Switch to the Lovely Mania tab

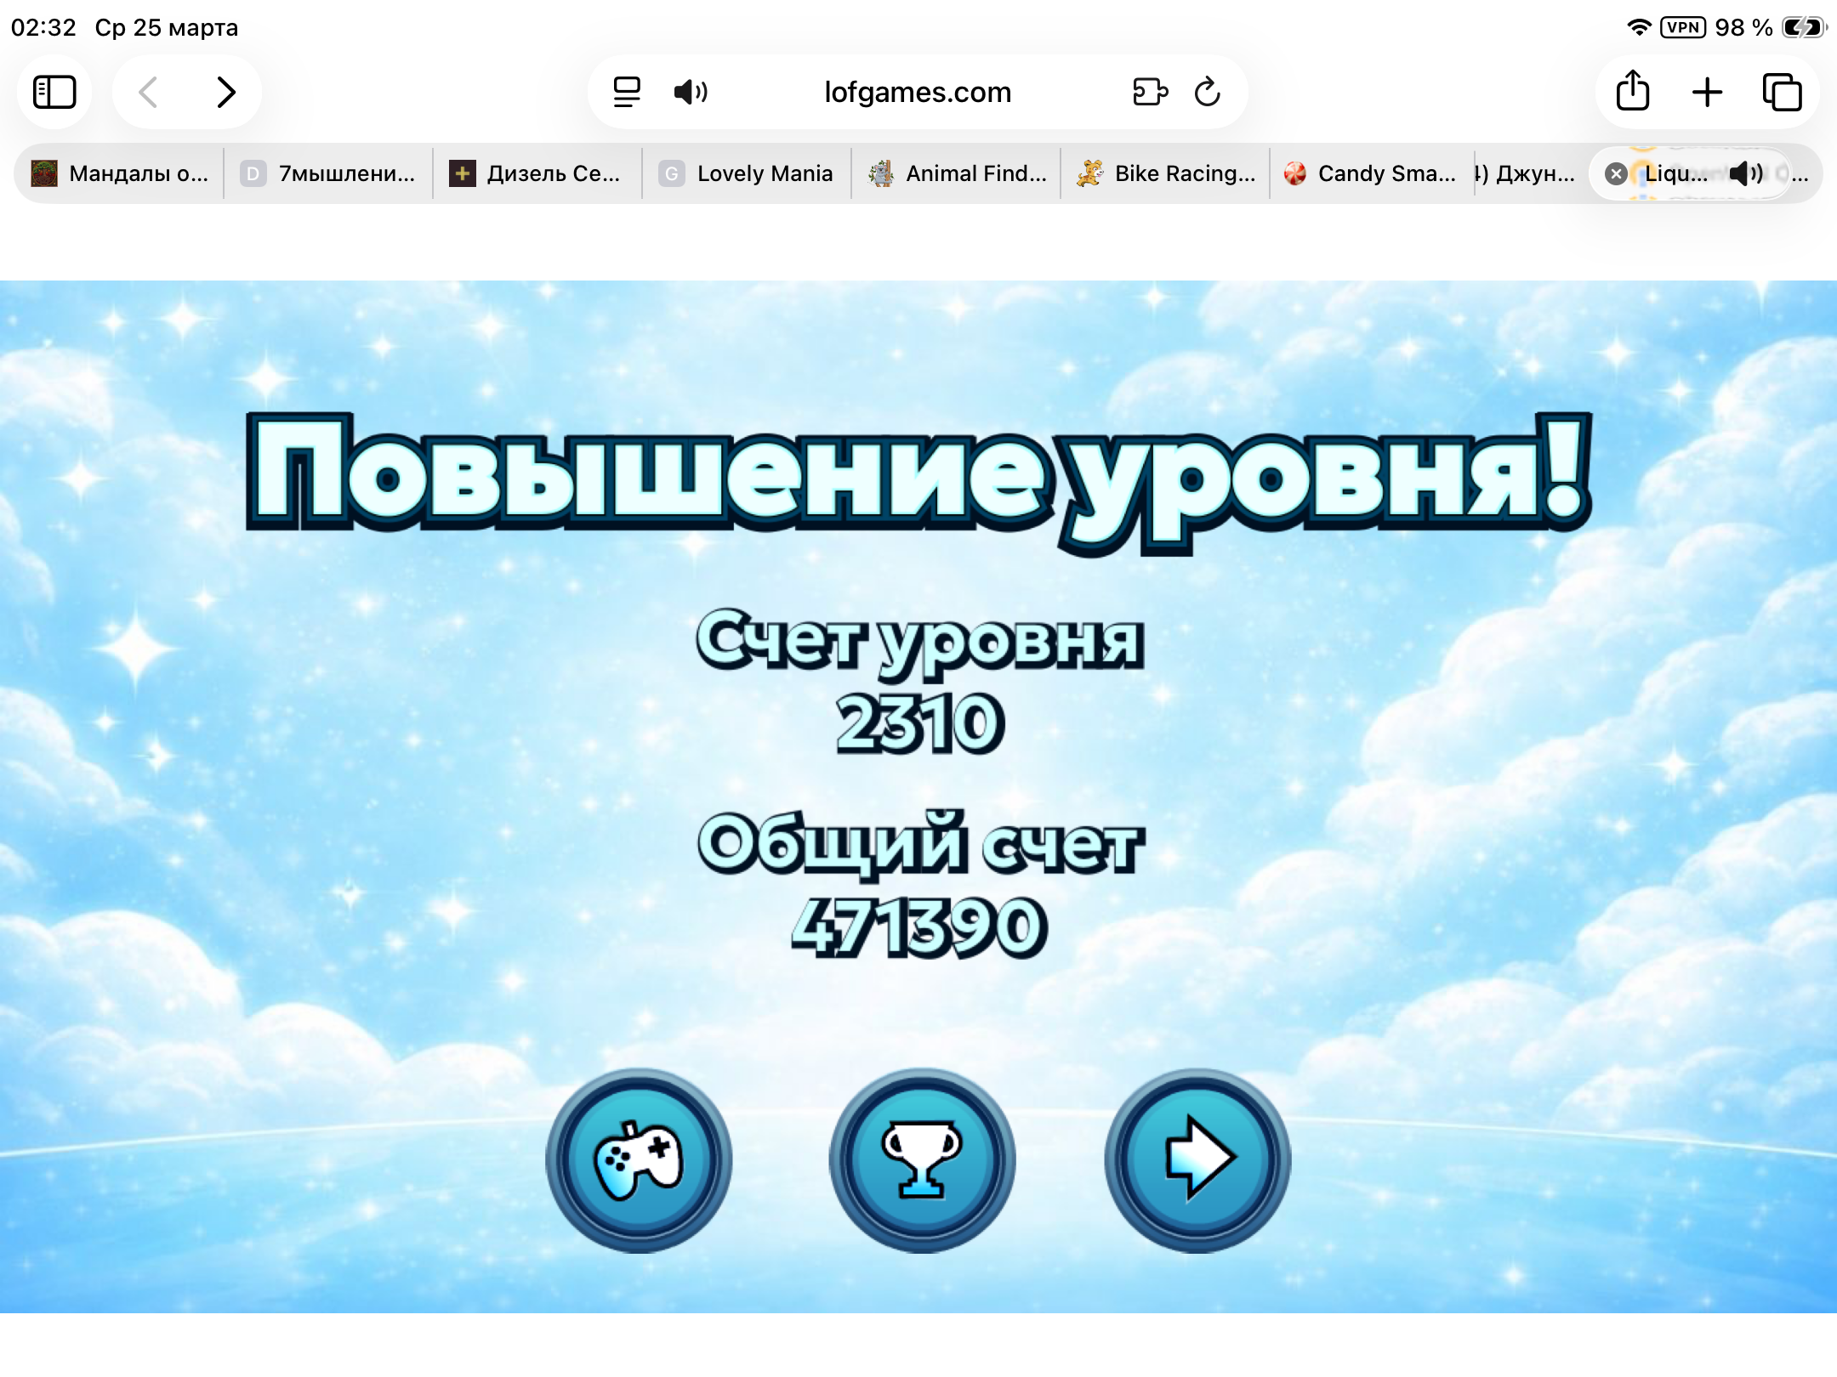click(747, 173)
